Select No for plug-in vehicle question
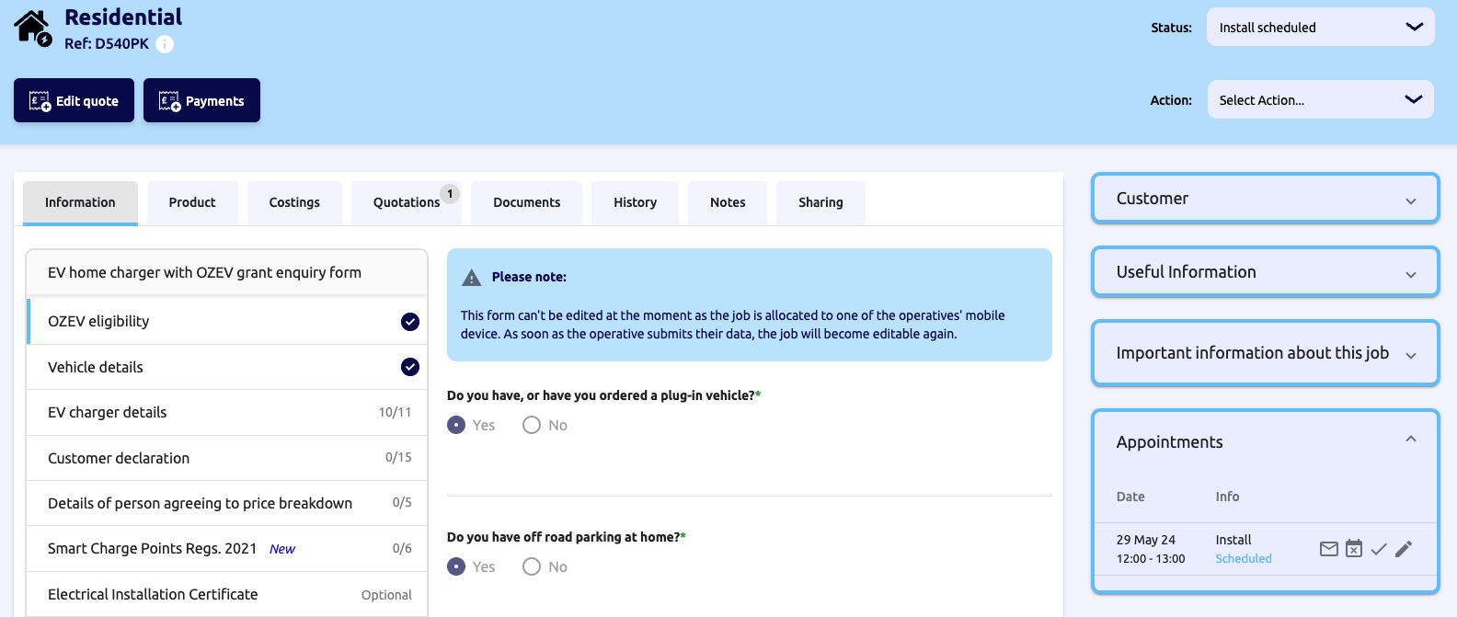 532,425
